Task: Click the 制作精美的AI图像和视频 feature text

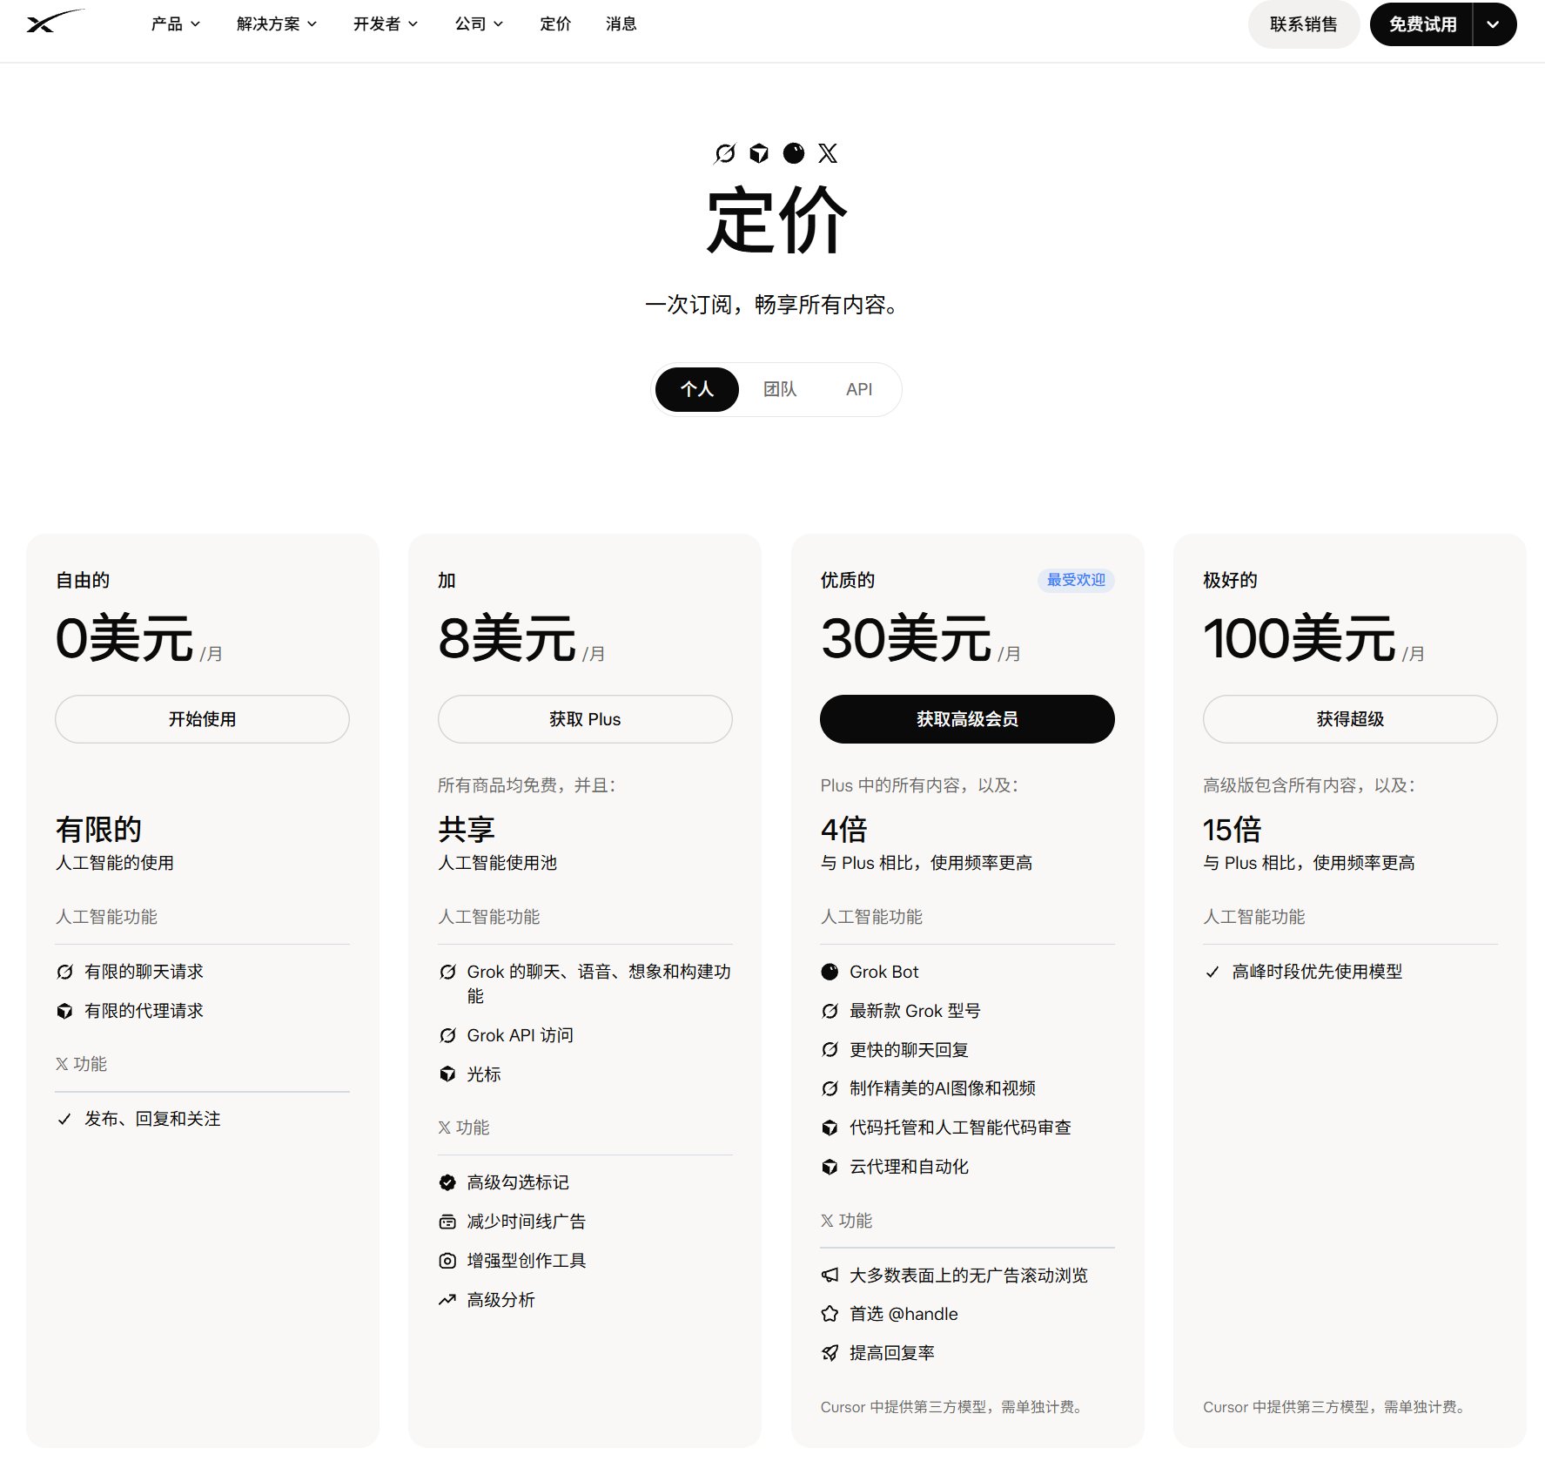Action: (943, 1088)
